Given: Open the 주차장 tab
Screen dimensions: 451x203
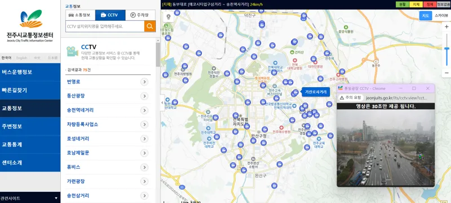Looking at the screenshot, I should tap(140, 15).
